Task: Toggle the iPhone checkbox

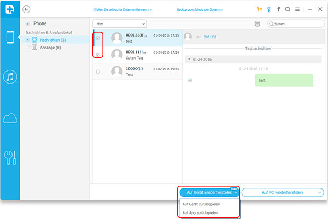Action: click(x=27, y=23)
